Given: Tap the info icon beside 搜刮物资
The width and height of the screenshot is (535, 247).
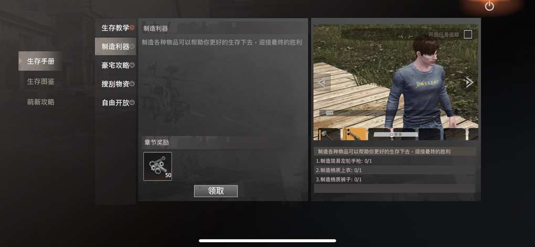Looking at the screenshot, I should tap(132, 83).
